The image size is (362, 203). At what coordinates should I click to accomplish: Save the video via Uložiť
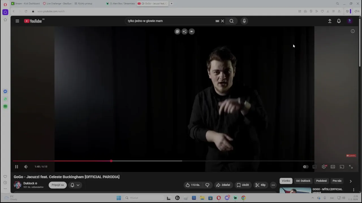pos(243,185)
